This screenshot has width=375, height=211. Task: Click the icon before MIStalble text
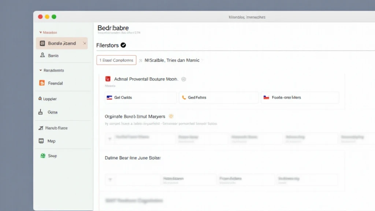click(x=141, y=60)
